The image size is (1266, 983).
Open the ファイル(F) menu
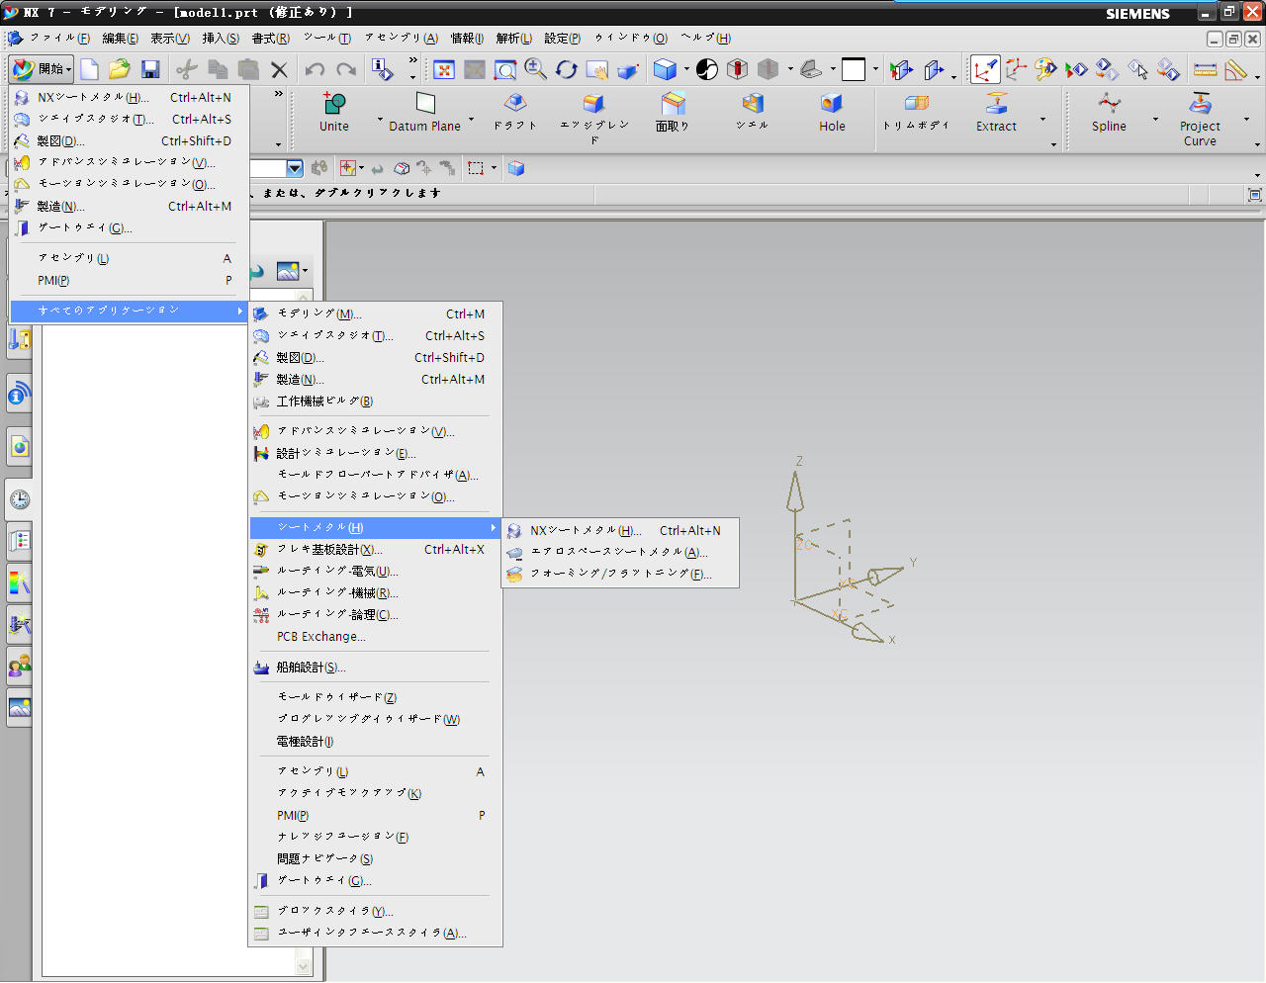pos(59,38)
